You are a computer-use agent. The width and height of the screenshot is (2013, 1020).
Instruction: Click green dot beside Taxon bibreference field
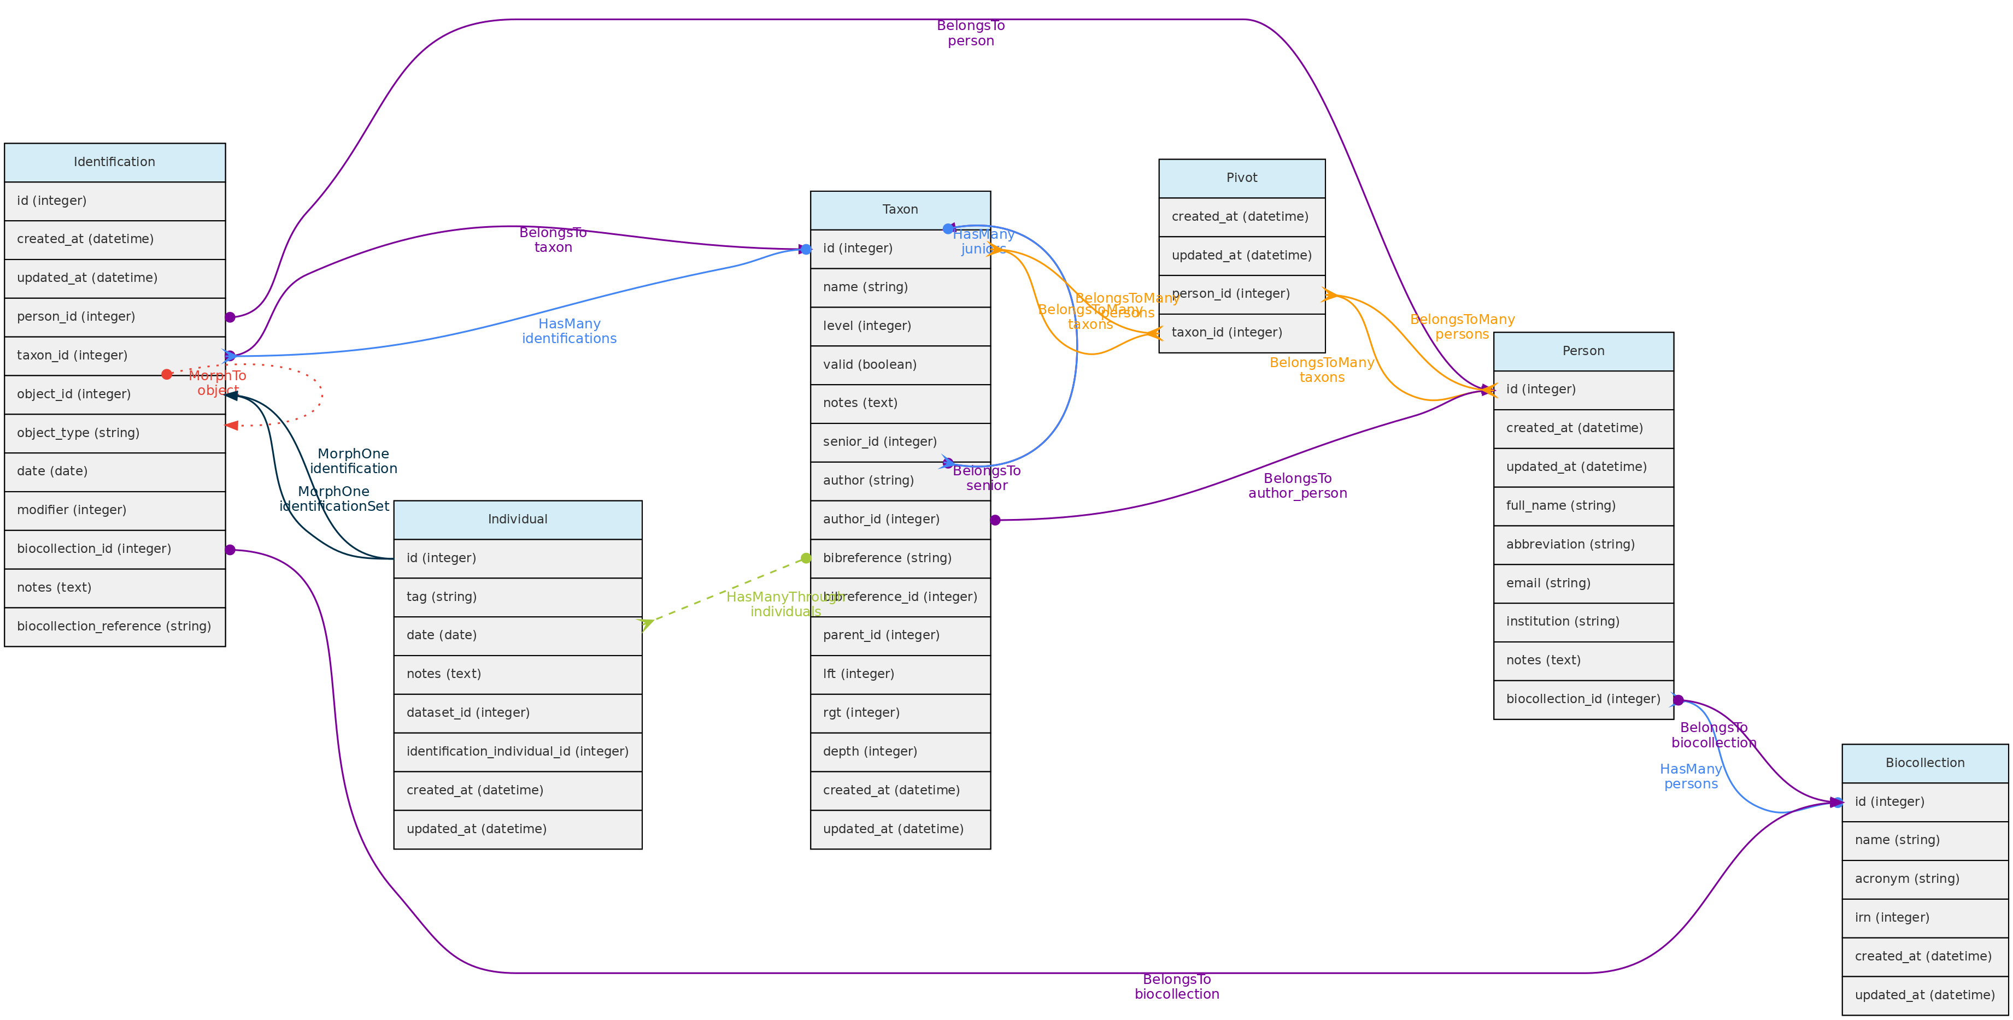pyautogui.click(x=806, y=558)
